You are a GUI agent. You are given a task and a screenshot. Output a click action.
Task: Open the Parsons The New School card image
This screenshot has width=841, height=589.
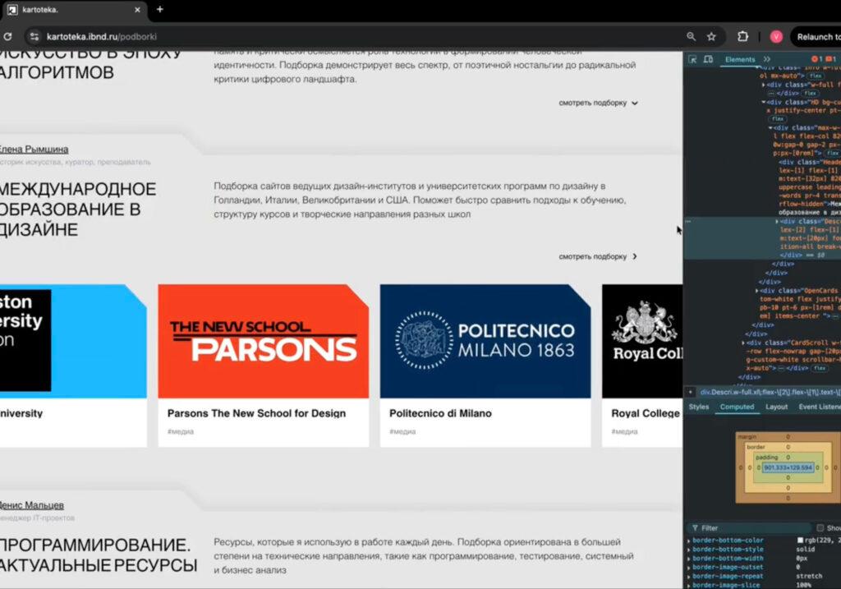click(264, 341)
